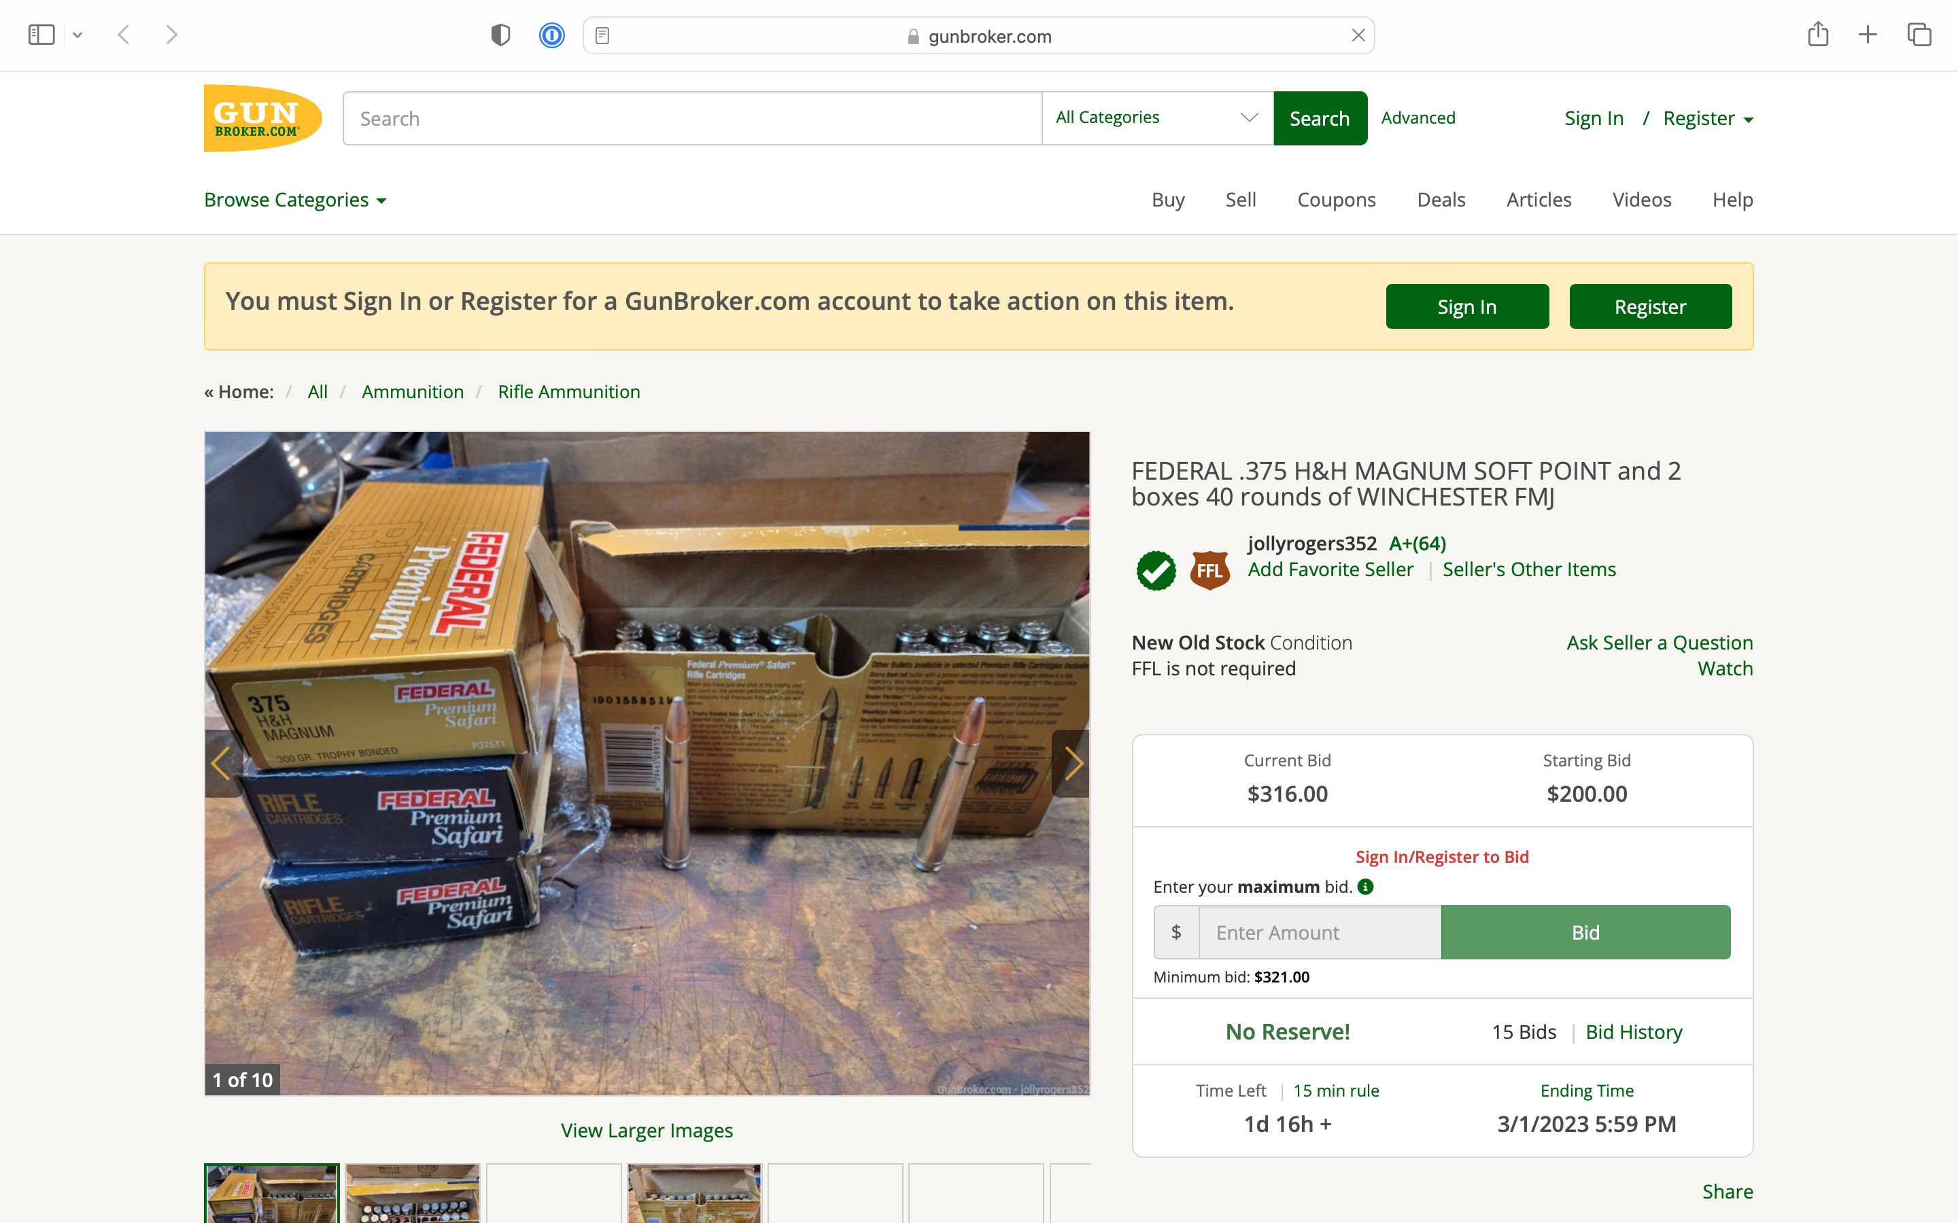Image resolution: width=1958 pixels, height=1223 pixels.
Task: Select the second image thumbnail
Action: click(x=413, y=1194)
